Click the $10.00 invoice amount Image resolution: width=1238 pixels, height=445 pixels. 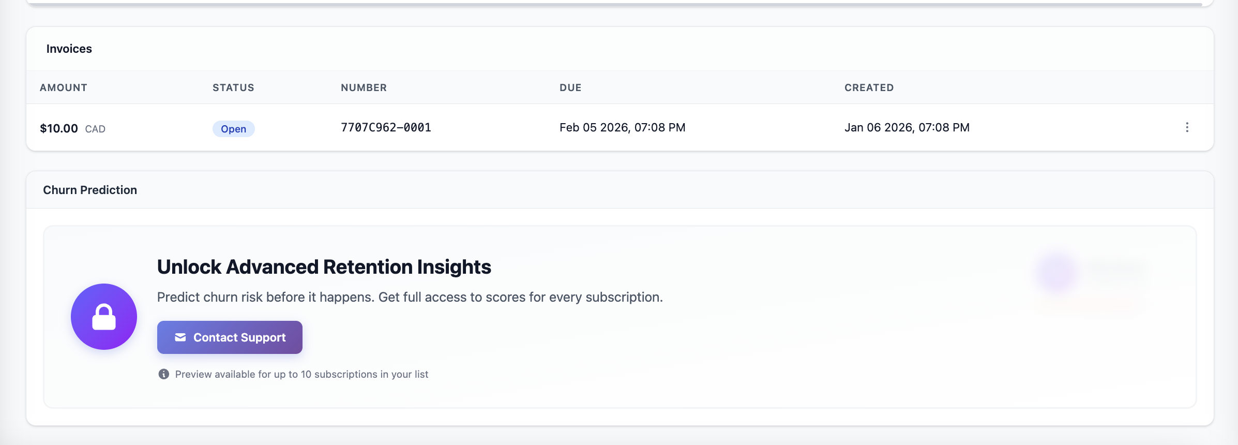(59, 128)
